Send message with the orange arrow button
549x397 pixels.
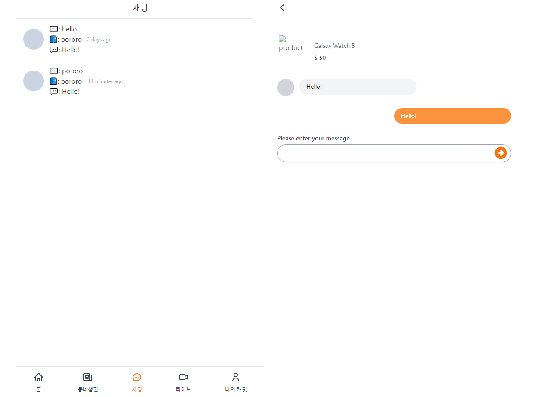coord(500,153)
